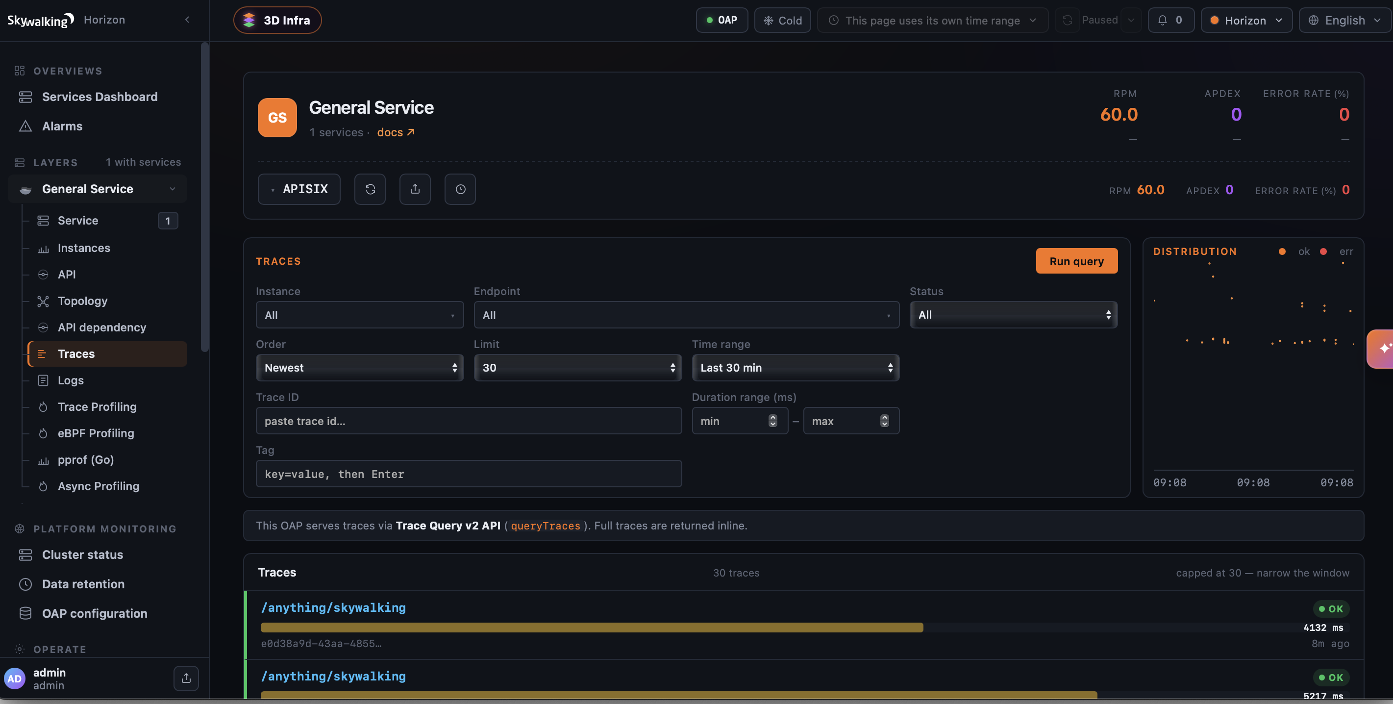The image size is (1393, 704).
Task: Click the Tag key=value input
Action: point(469,474)
